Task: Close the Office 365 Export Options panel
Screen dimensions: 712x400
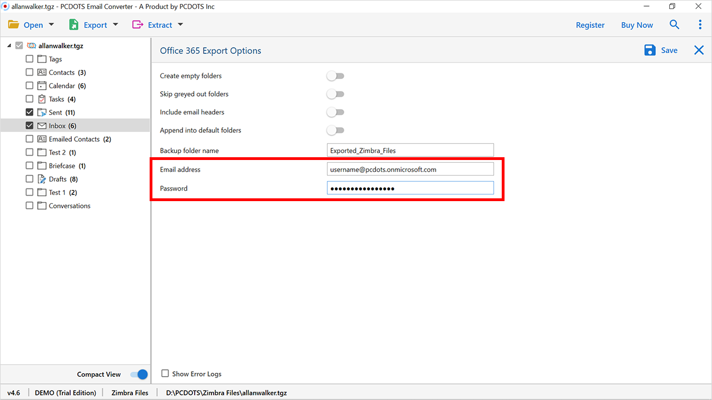Action: pos(699,50)
